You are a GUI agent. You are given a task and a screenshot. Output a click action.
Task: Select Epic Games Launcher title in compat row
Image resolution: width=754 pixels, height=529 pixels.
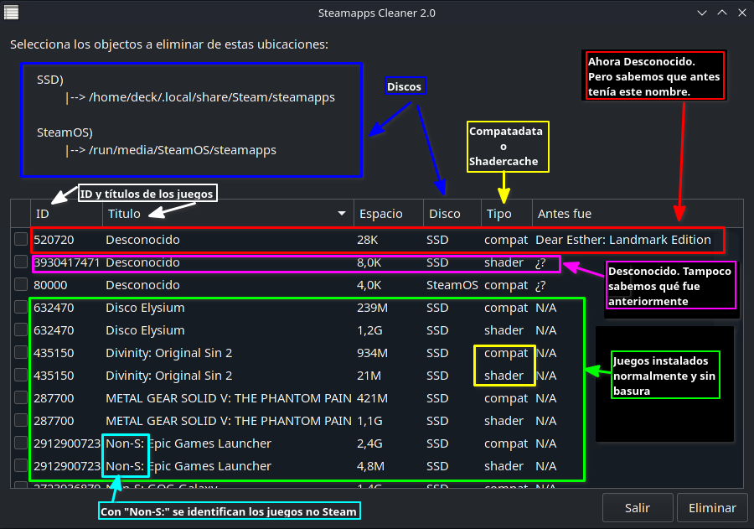click(x=188, y=443)
